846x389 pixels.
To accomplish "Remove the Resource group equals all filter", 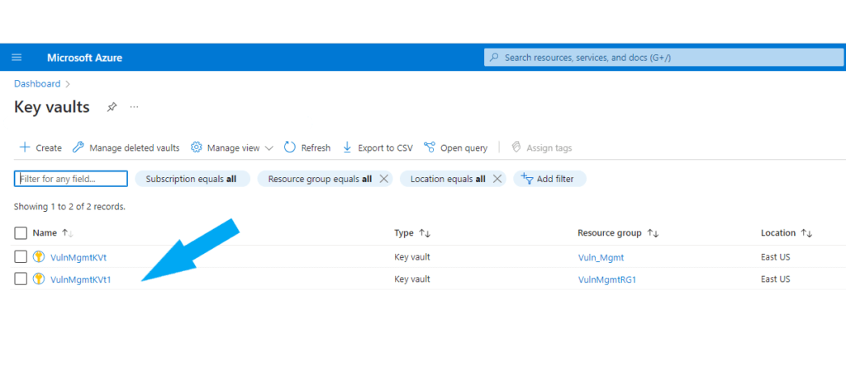I will click(383, 179).
